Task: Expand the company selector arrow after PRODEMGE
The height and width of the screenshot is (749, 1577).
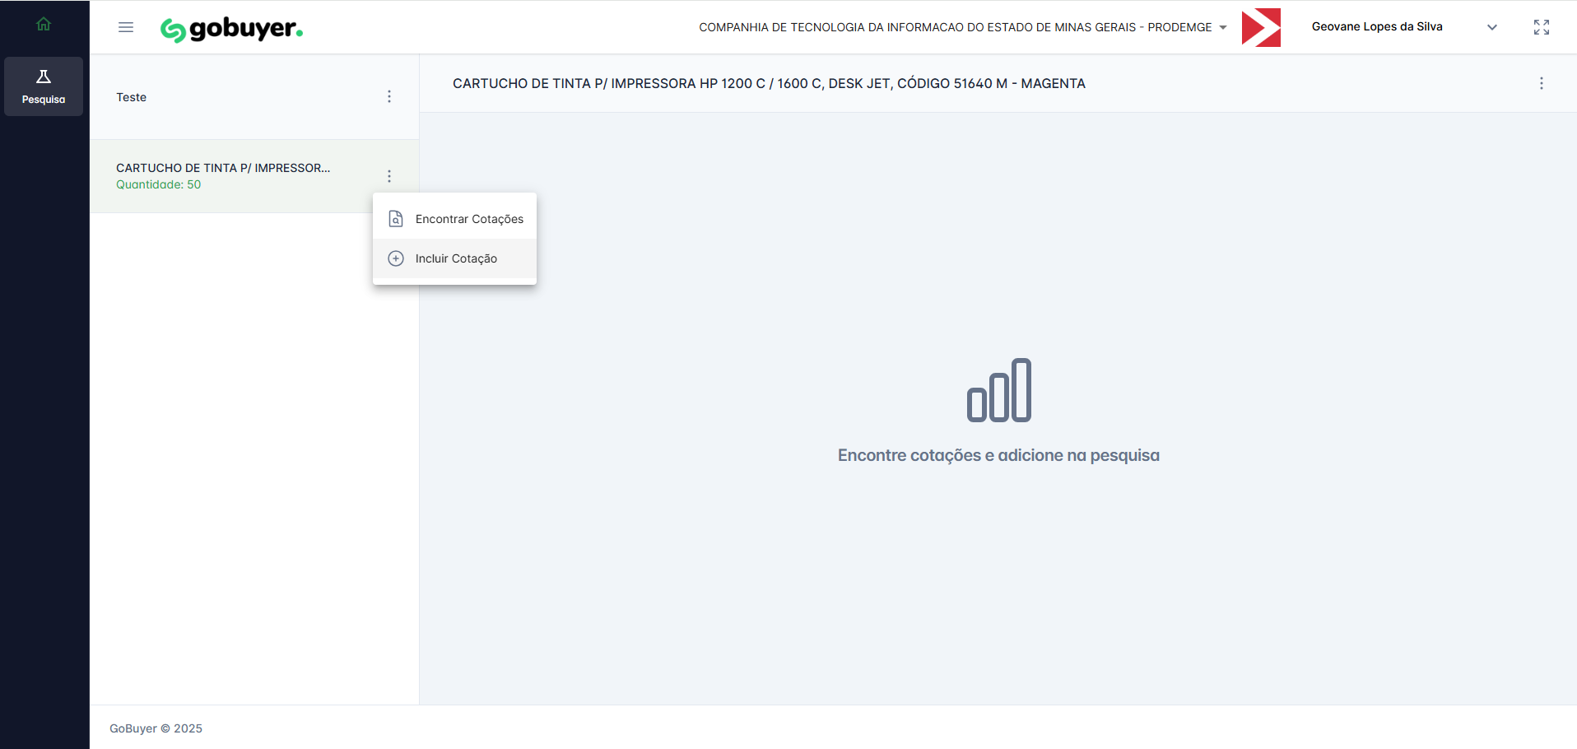Action: pos(1223,27)
